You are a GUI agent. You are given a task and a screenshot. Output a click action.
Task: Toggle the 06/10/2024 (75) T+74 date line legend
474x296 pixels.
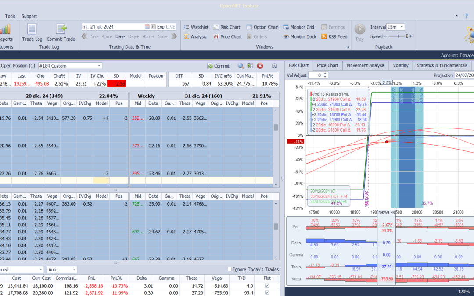pos(329,196)
